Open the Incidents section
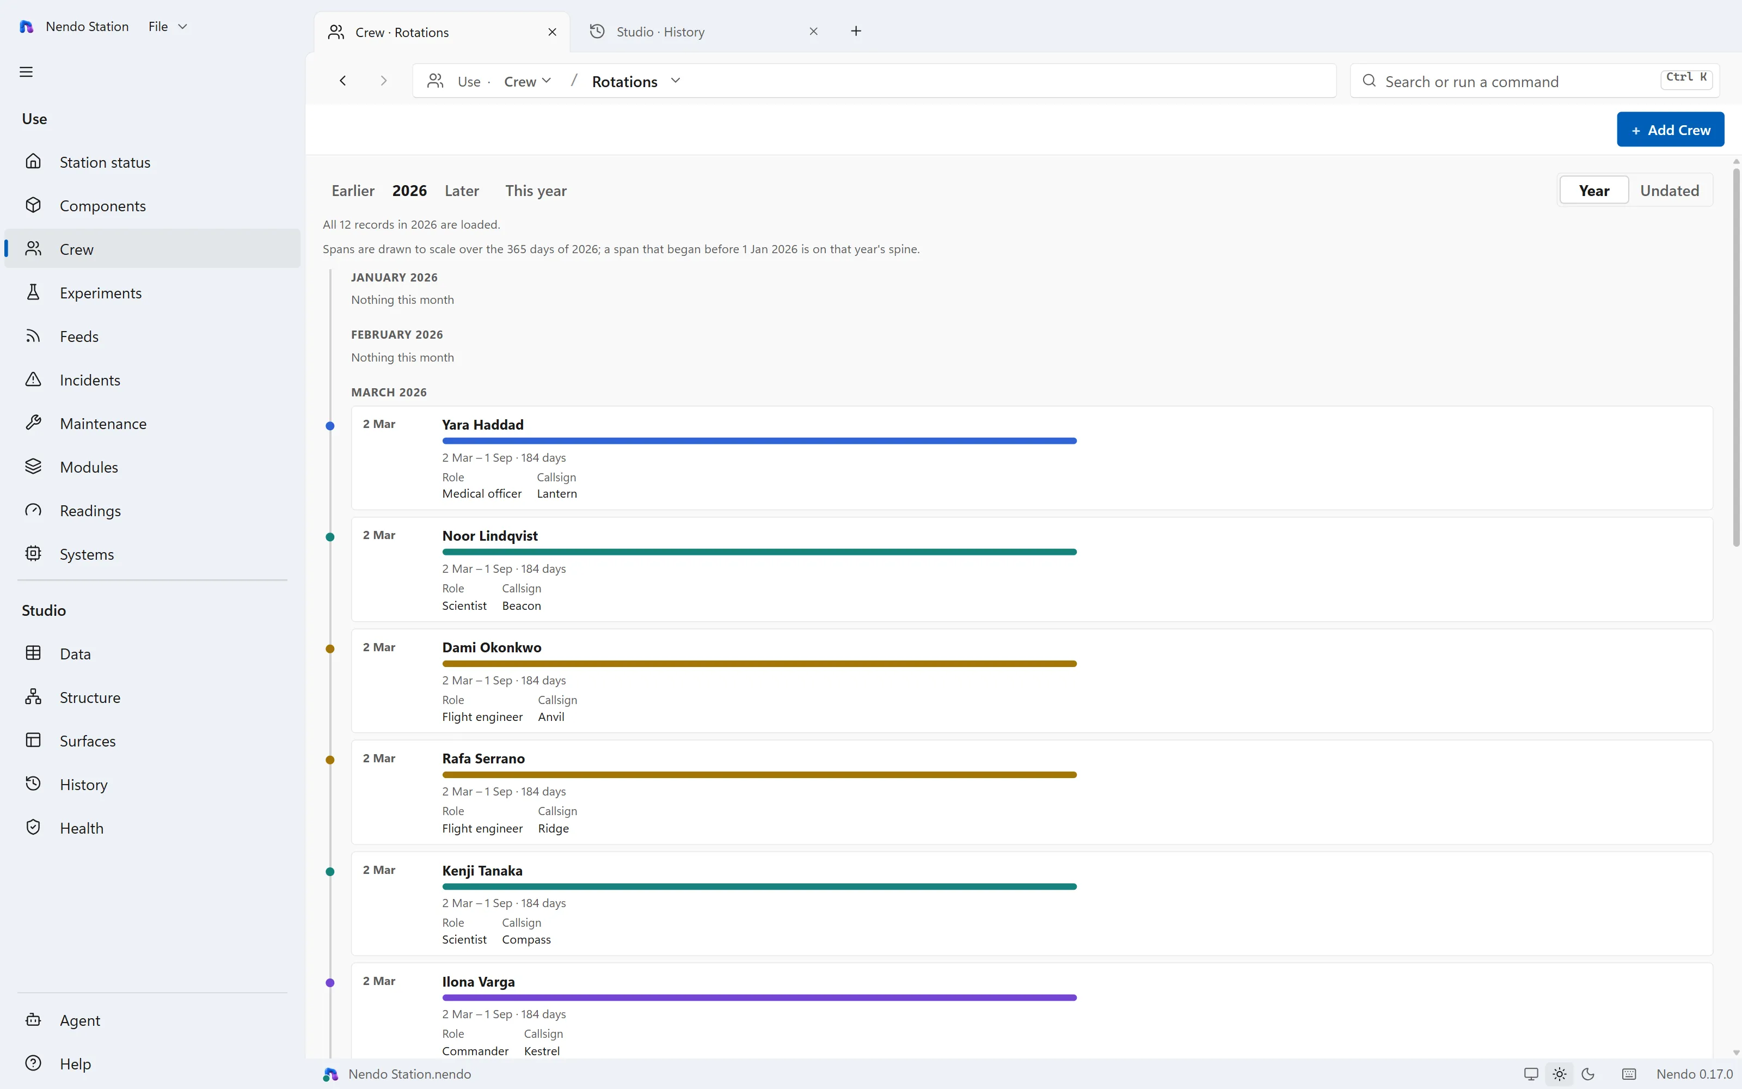Image resolution: width=1742 pixels, height=1089 pixels. point(152,380)
